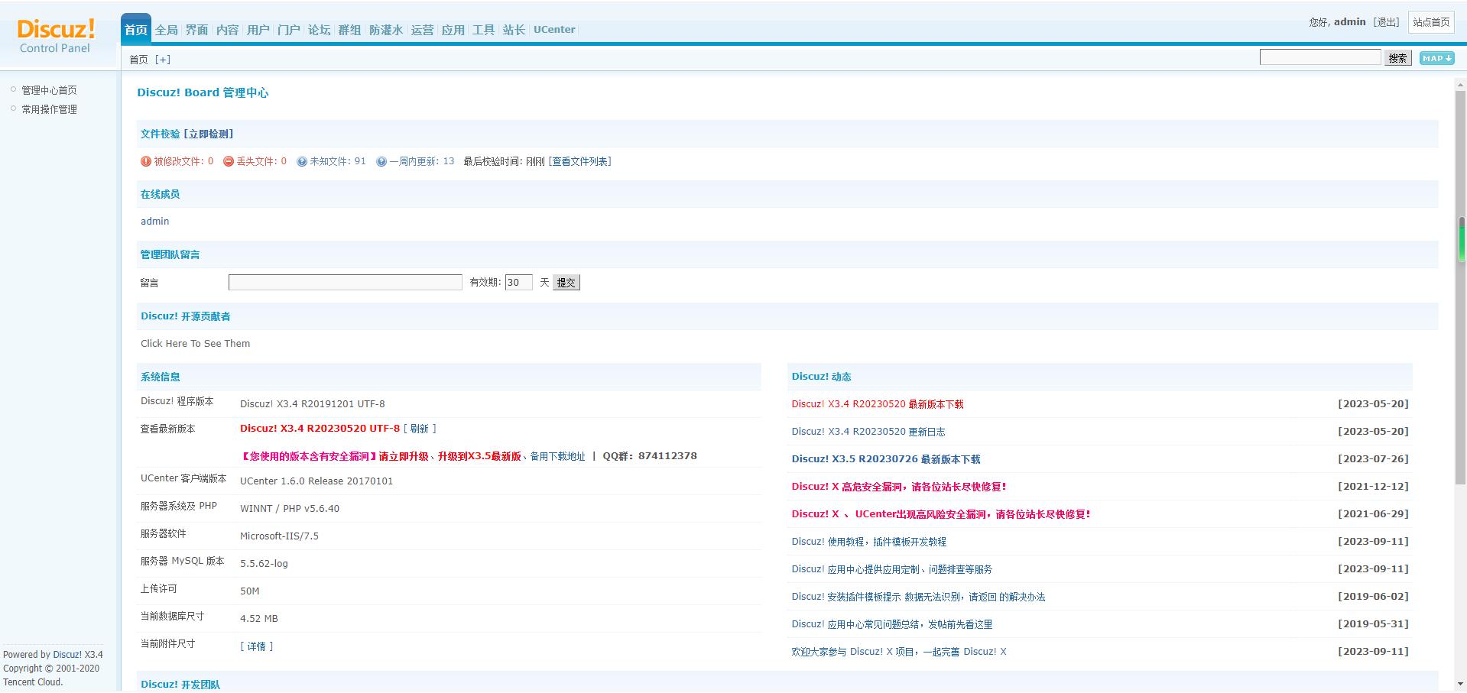Select the 门户 tab
The height and width of the screenshot is (693, 1467).
tap(289, 30)
